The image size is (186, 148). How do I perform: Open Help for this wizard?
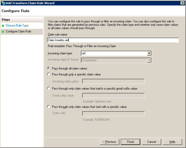[x=172, y=142]
